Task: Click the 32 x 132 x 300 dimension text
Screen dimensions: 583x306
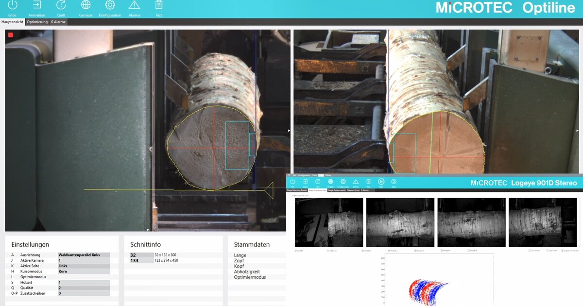Action: [165, 255]
